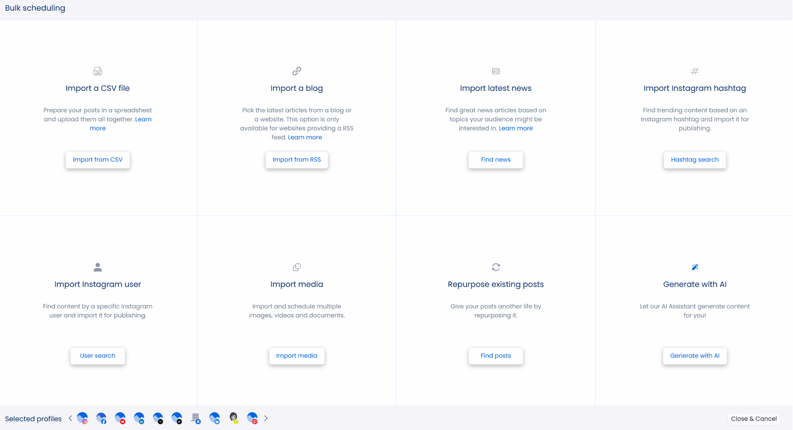Select the Pinterest profile avatar
This screenshot has width=793, height=430.
pos(252,418)
